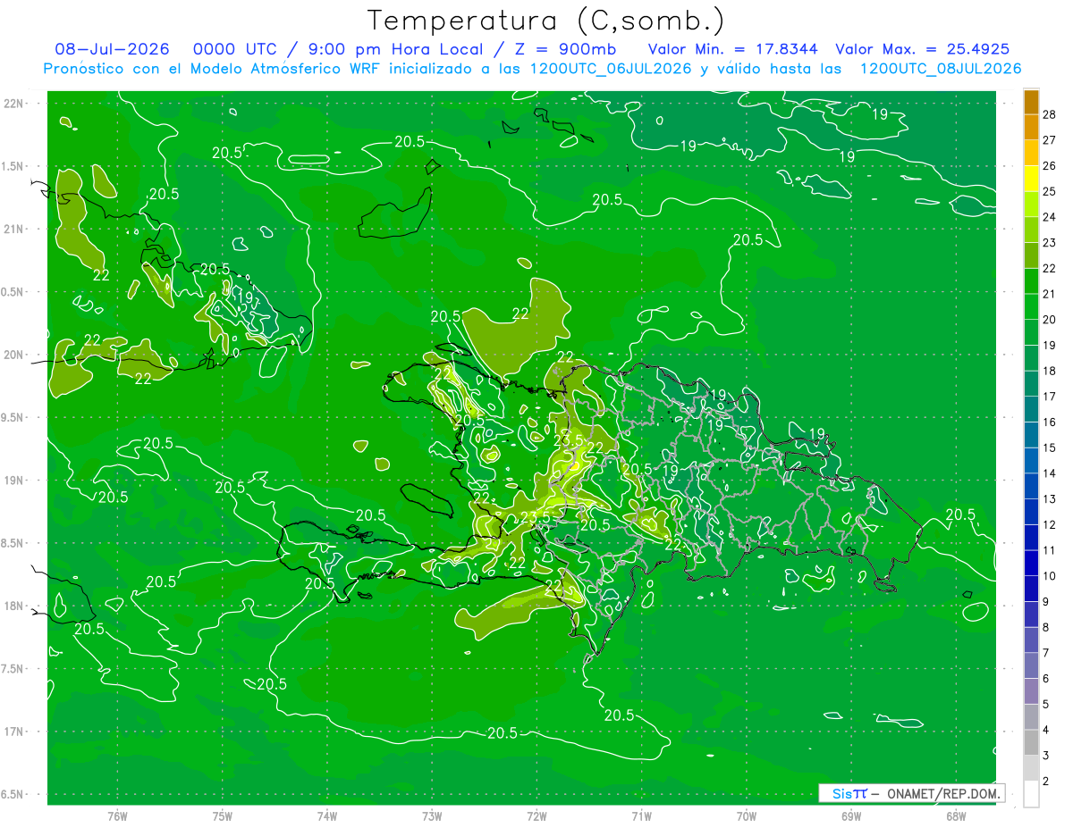The height and width of the screenshot is (828, 1073).
Task: Click the '69W' longitude axis label
Action: (851, 815)
